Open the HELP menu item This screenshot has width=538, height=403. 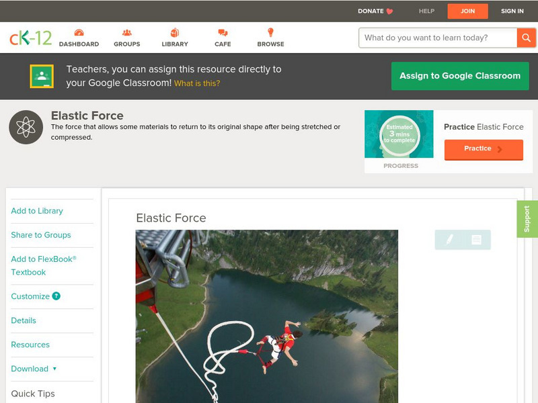[426, 11]
